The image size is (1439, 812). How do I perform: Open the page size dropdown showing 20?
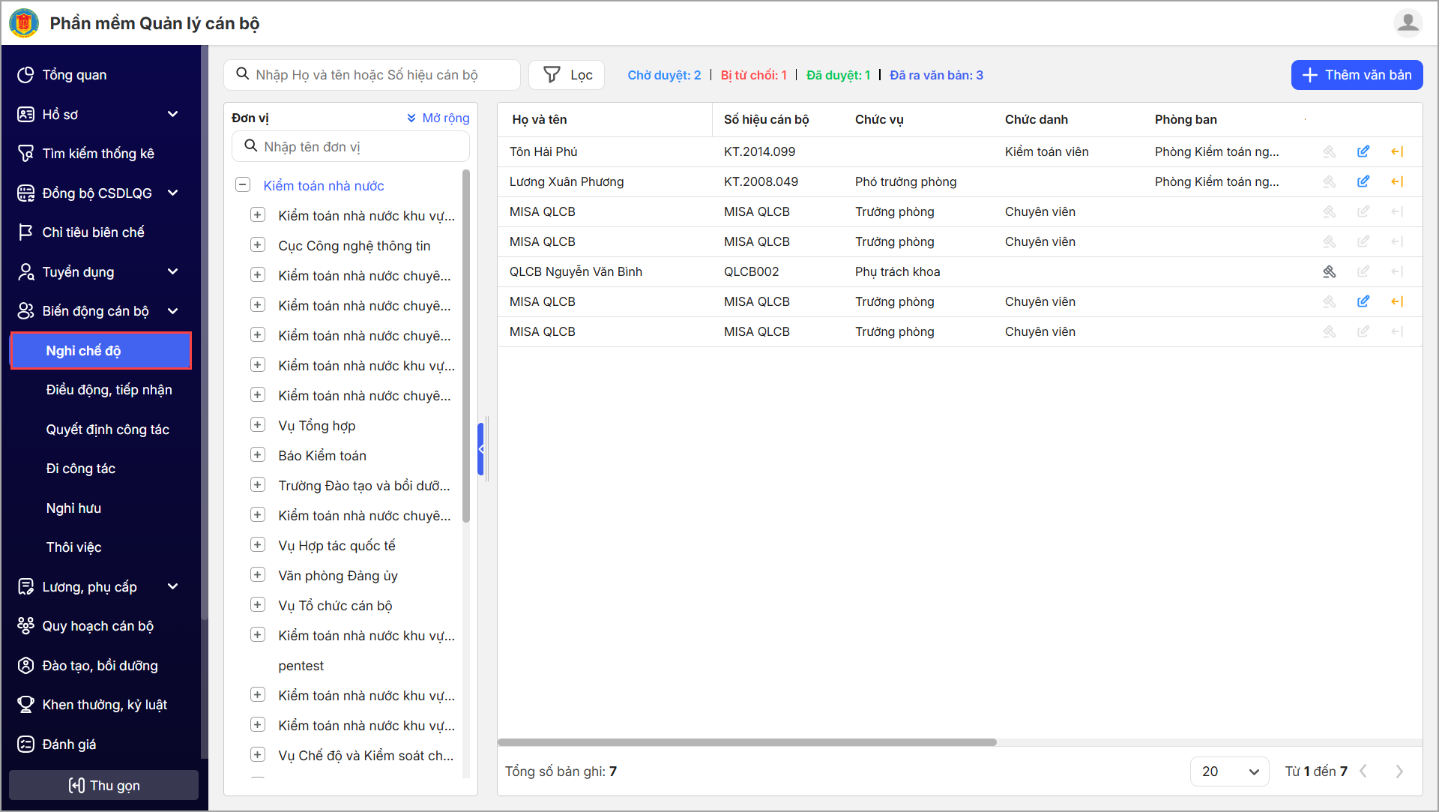click(x=1229, y=772)
